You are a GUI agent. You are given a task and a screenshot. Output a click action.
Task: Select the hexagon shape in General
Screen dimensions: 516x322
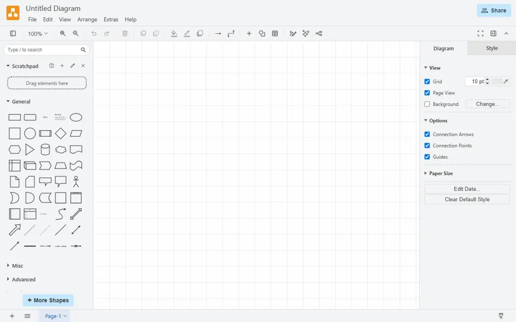[15, 150]
